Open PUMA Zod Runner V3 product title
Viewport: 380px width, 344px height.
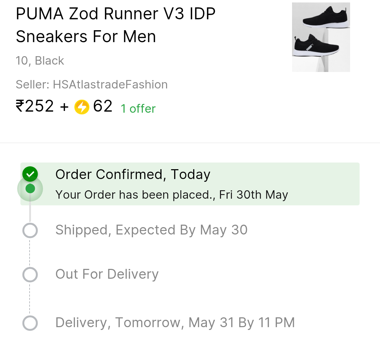115,25
